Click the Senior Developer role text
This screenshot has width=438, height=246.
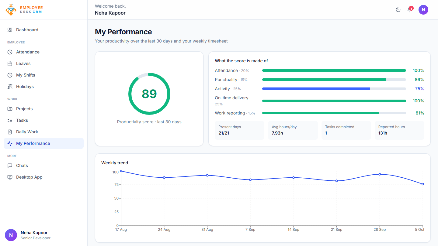pos(36,238)
